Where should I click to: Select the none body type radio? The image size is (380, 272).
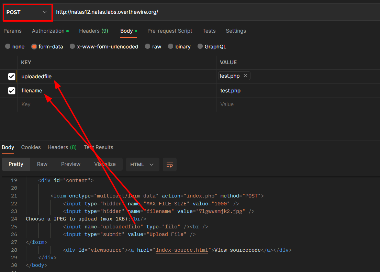(8, 47)
